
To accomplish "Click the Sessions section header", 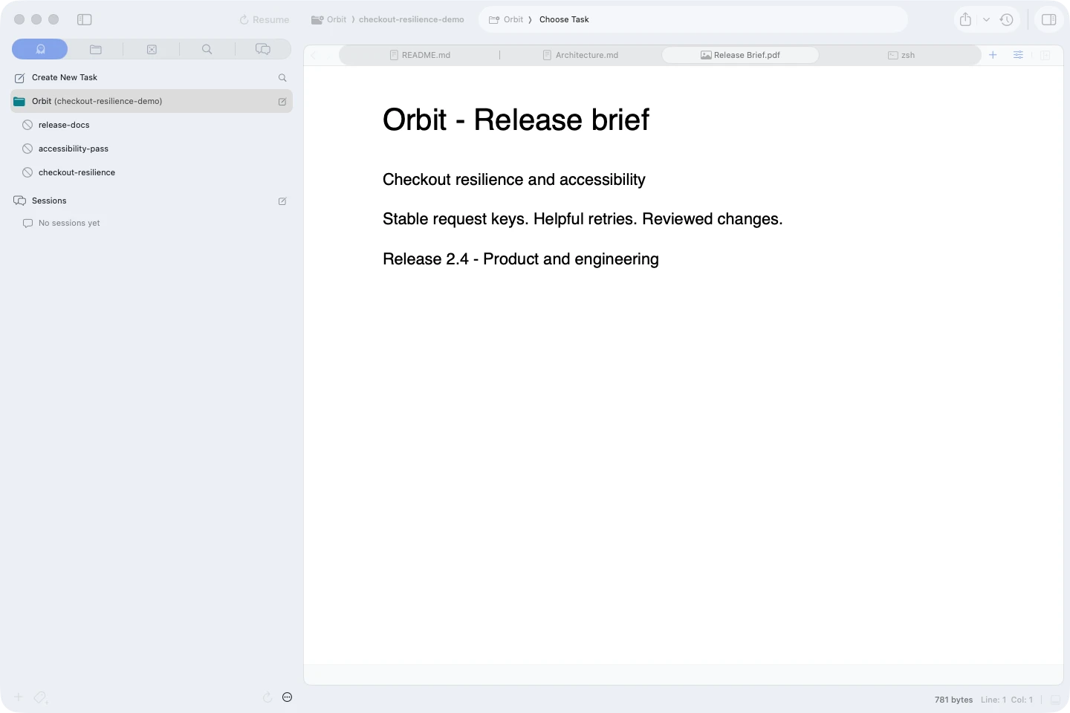I will (49, 201).
